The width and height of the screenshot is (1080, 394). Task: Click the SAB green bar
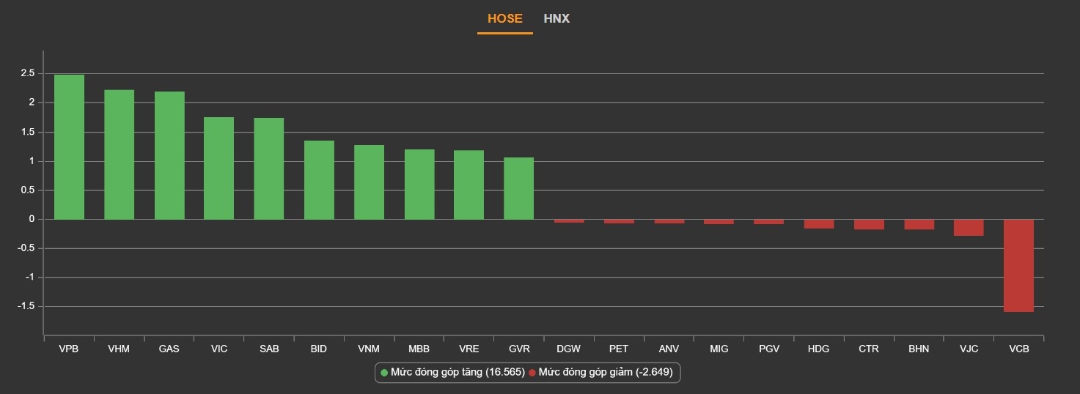[x=269, y=168]
